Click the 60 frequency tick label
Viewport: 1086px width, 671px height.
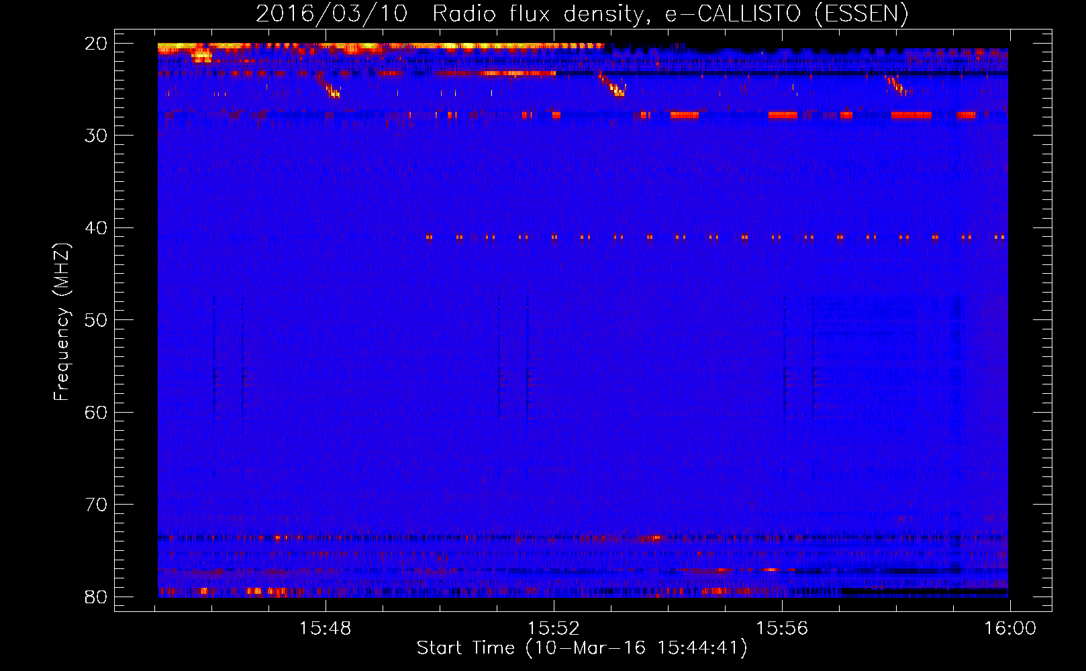pos(96,412)
